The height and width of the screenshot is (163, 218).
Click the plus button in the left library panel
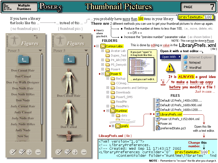coord(29,152)
